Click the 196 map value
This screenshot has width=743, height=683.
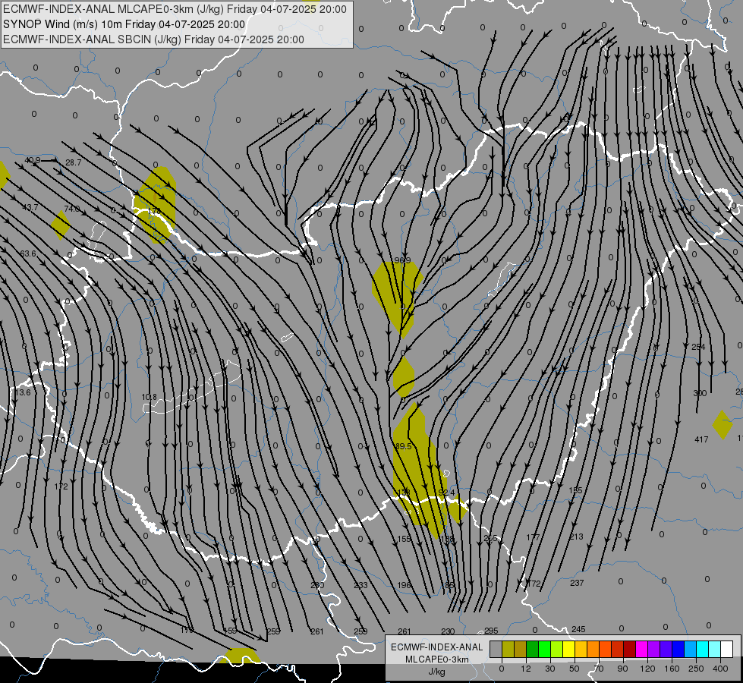pyautogui.click(x=405, y=585)
